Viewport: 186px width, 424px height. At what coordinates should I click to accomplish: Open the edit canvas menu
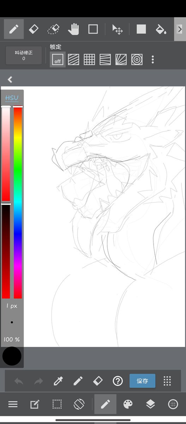(35, 404)
